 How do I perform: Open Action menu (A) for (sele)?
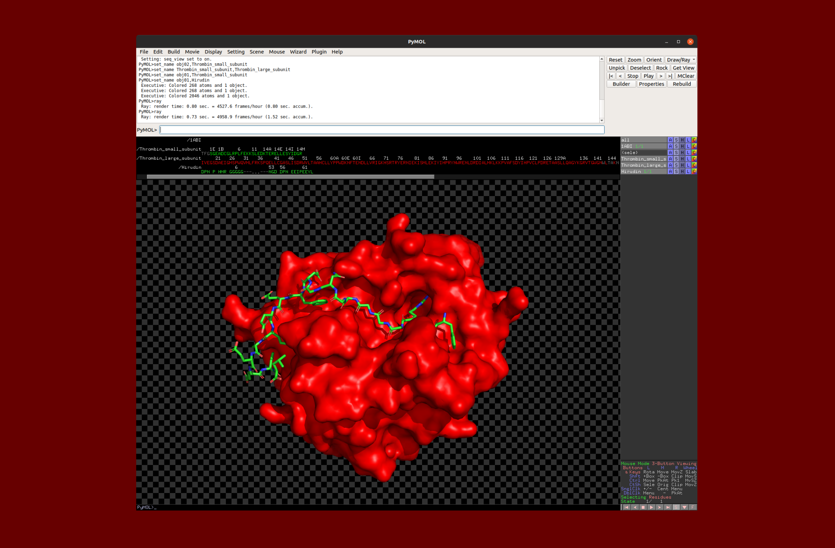point(670,152)
